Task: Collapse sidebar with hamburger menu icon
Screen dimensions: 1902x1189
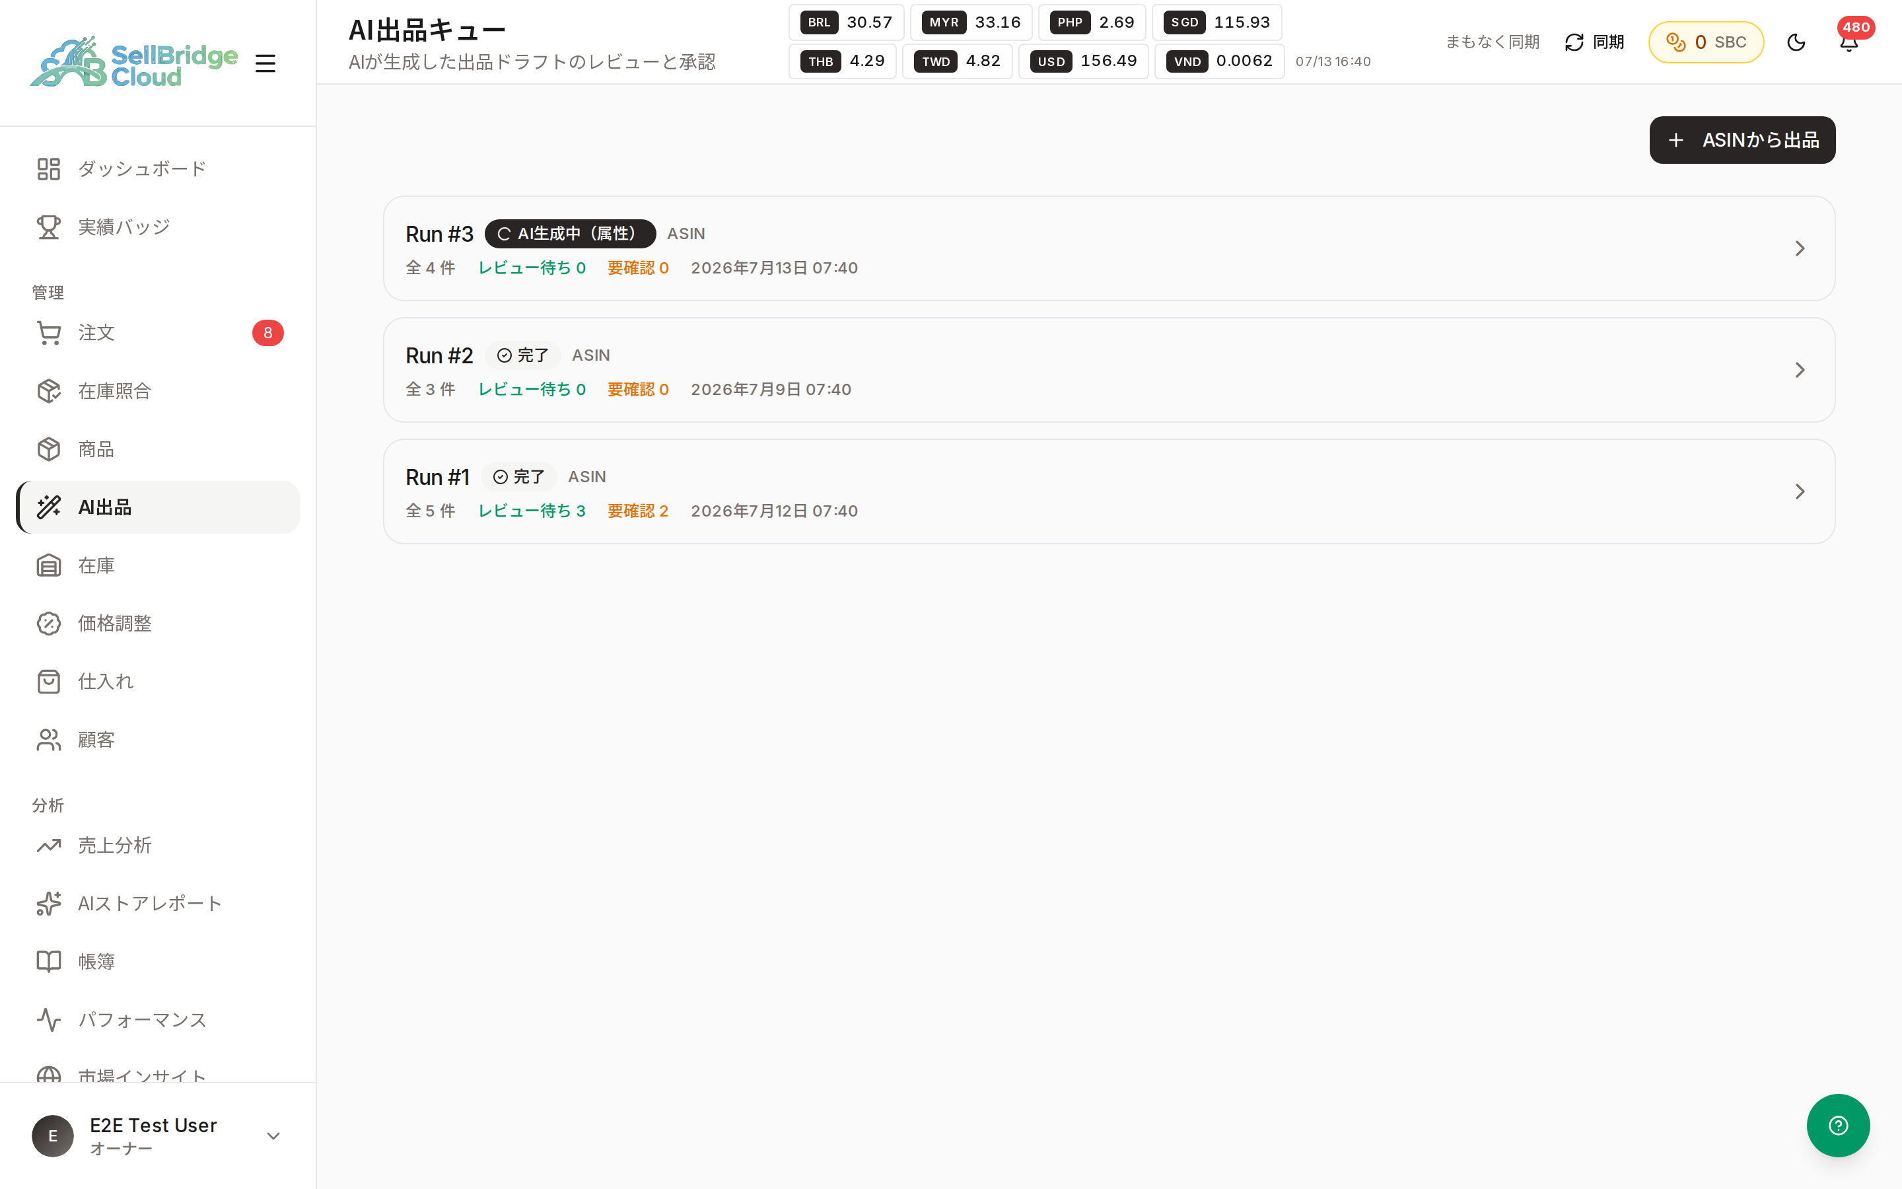Action: [265, 63]
